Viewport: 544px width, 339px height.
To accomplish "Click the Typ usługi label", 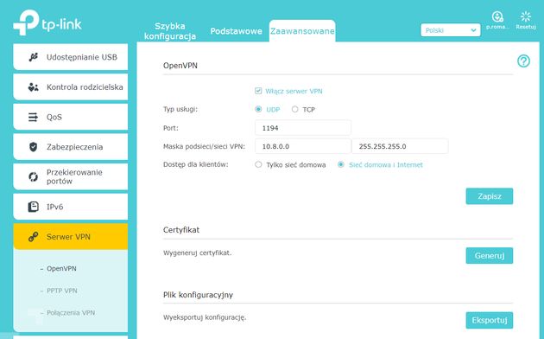I will coord(180,109).
